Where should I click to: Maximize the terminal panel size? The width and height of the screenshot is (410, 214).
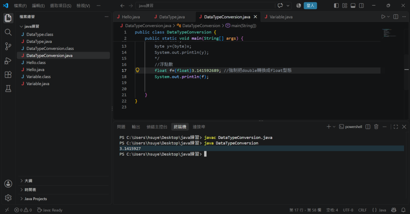pos(396,127)
